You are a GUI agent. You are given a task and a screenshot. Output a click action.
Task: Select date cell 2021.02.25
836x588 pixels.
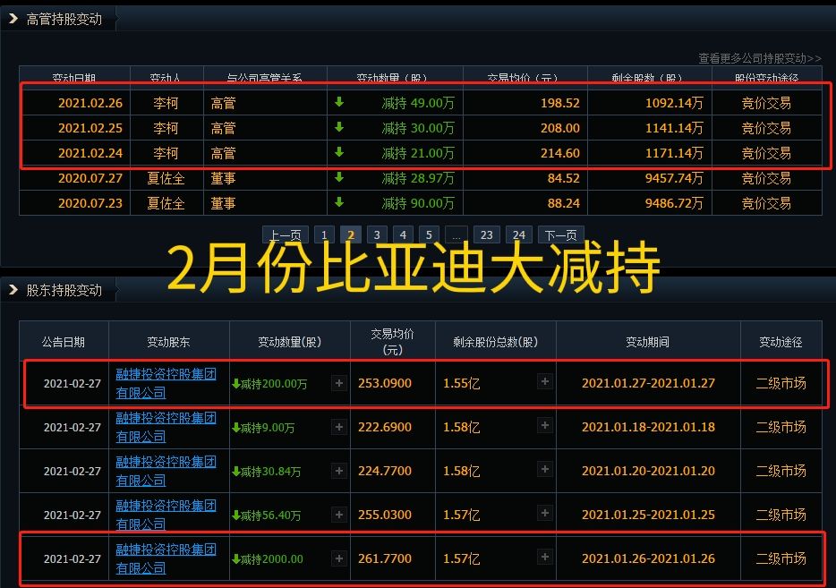click(x=90, y=128)
